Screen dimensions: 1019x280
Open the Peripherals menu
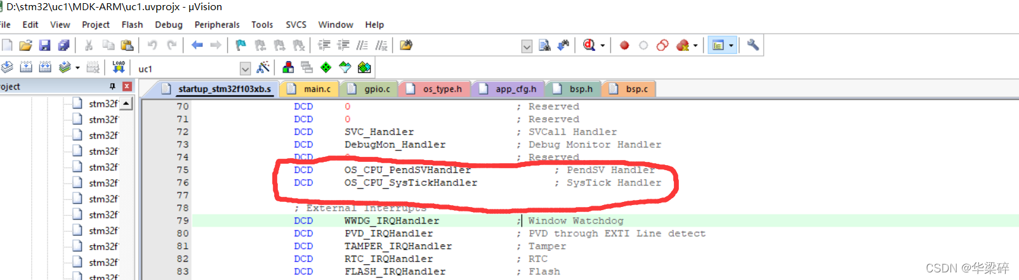click(x=217, y=25)
